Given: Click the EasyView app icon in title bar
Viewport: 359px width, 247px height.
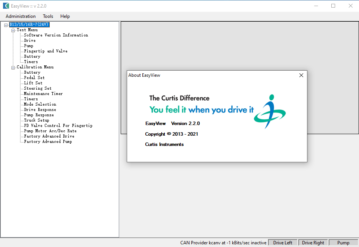Looking at the screenshot, I should tap(6, 6).
